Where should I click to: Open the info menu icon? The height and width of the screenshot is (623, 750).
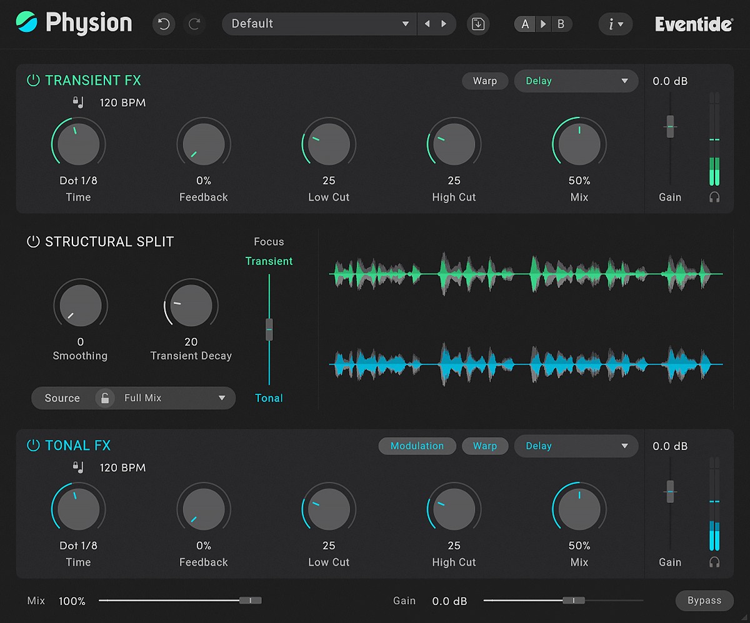pyautogui.click(x=615, y=24)
